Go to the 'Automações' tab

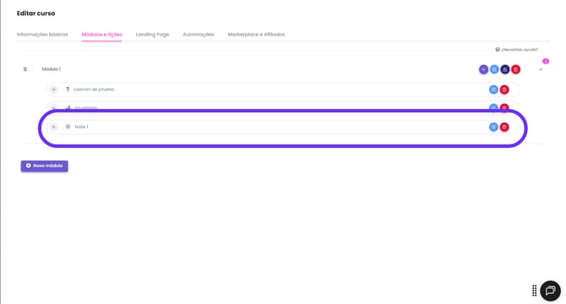(x=199, y=35)
